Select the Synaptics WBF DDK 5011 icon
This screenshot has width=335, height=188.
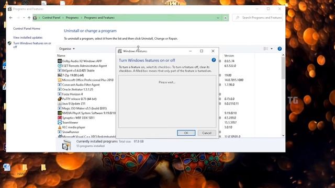(x=60, y=118)
